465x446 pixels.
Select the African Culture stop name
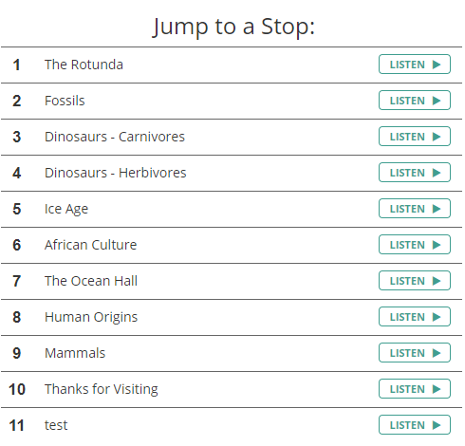click(91, 245)
